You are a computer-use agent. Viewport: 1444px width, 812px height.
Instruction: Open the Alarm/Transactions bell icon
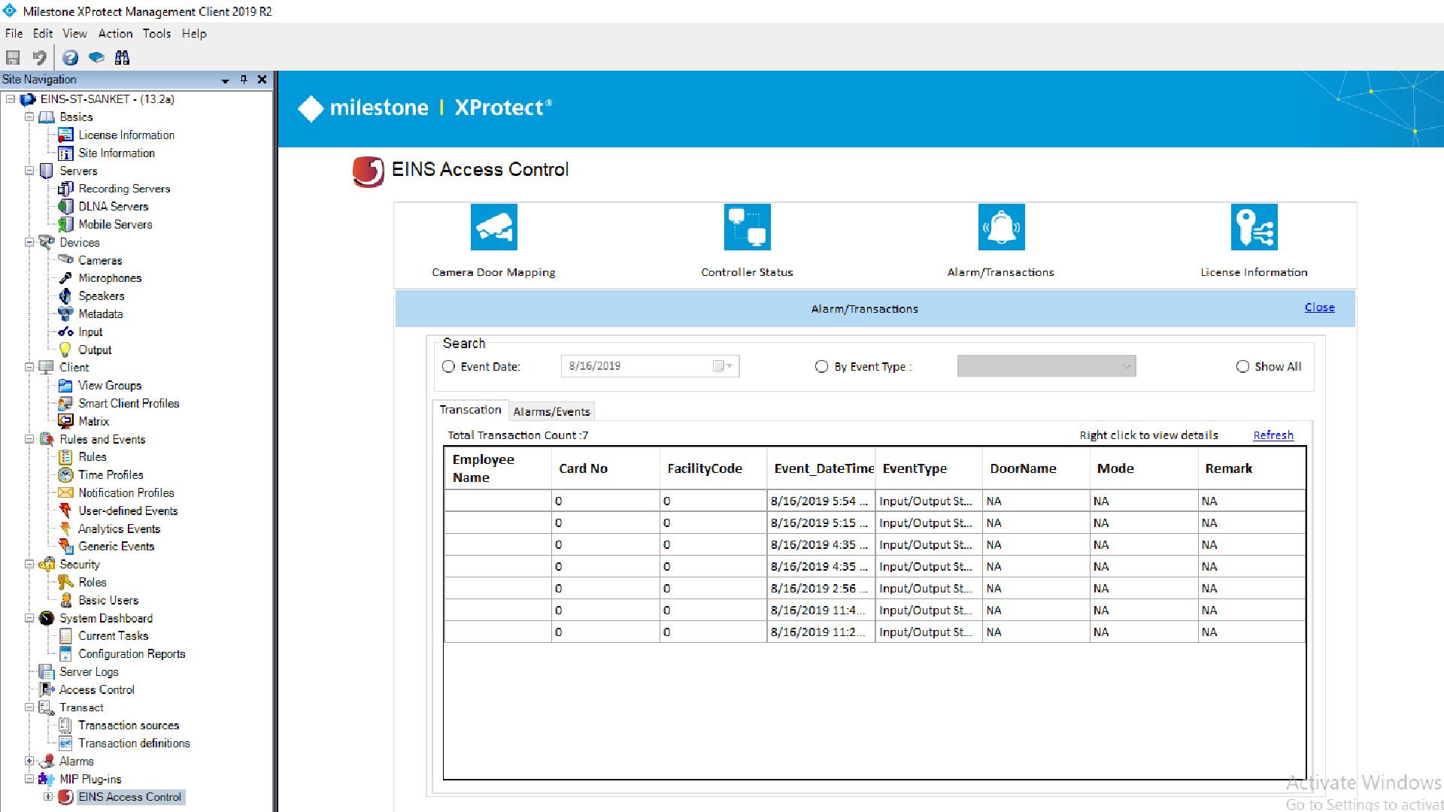pos(1001,227)
